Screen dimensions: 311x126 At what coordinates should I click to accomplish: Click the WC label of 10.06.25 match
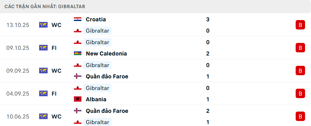56,116
